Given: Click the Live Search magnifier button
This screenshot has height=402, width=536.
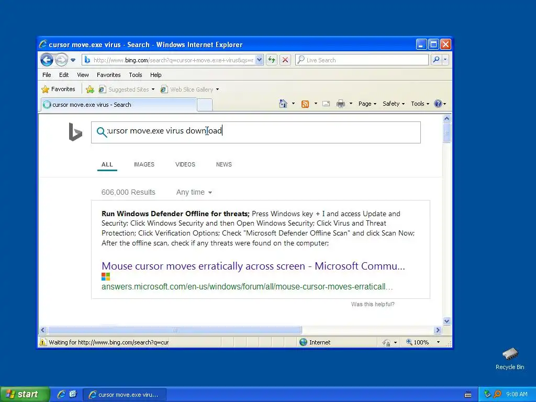Looking at the screenshot, I should tap(436, 60).
